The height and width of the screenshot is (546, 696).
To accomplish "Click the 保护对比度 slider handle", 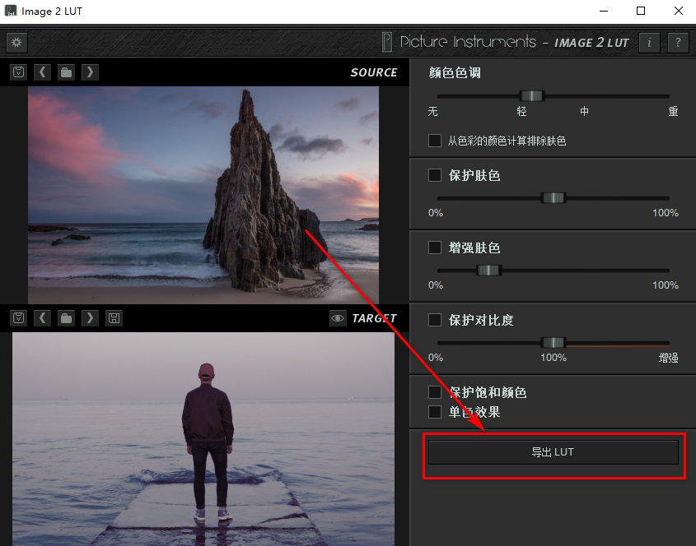I will click(x=553, y=343).
